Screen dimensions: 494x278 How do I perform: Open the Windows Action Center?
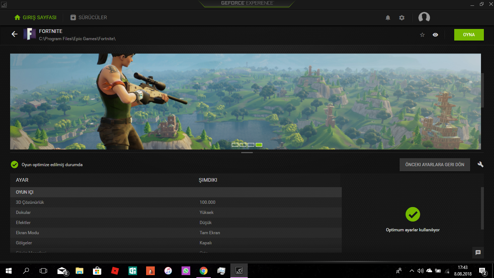(482, 271)
